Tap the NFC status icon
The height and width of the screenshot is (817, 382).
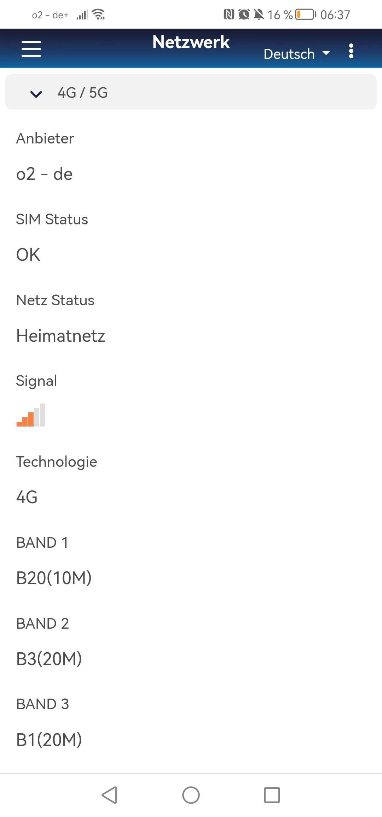(x=229, y=14)
